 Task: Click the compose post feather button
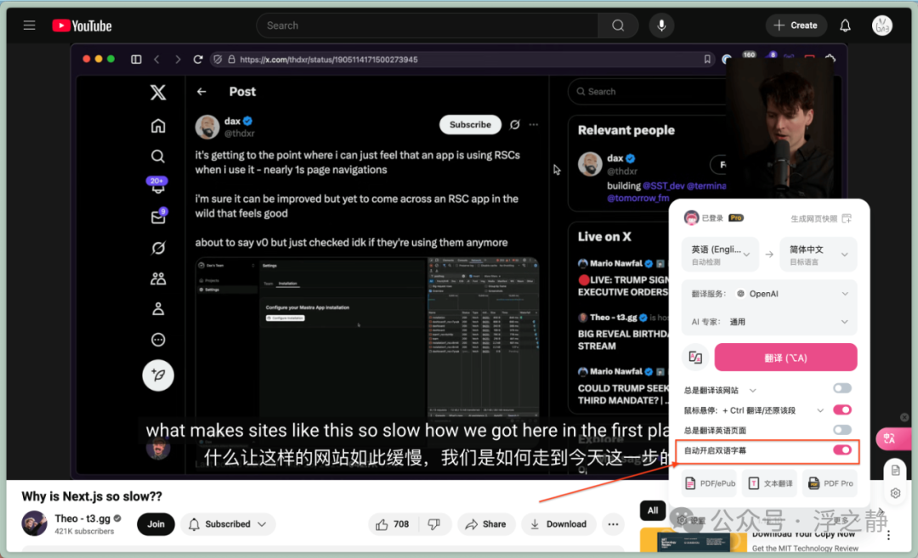(158, 375)
